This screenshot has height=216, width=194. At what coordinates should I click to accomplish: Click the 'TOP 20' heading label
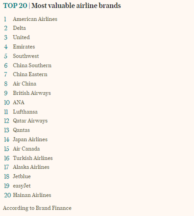[16, 5]
